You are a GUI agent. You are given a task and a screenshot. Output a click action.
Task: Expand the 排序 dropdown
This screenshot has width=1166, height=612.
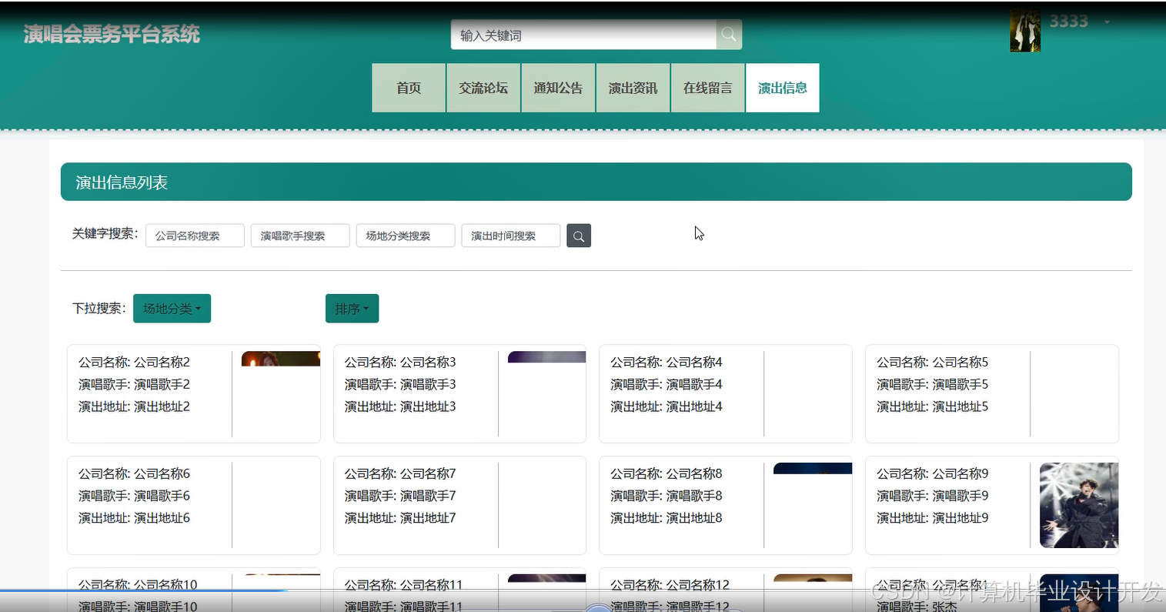[x=352, y=309]
